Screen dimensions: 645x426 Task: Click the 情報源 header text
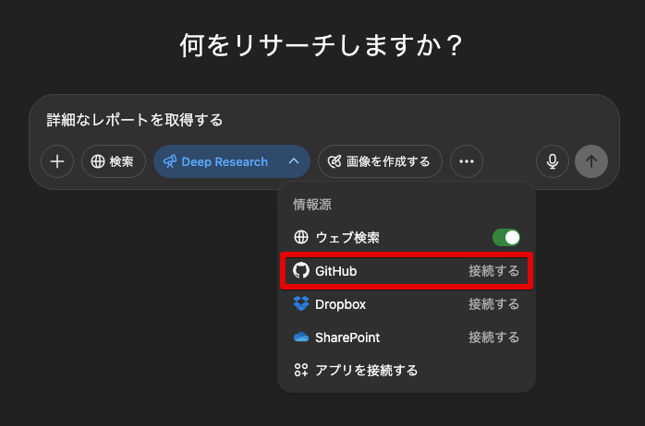[x=312, y=205]
